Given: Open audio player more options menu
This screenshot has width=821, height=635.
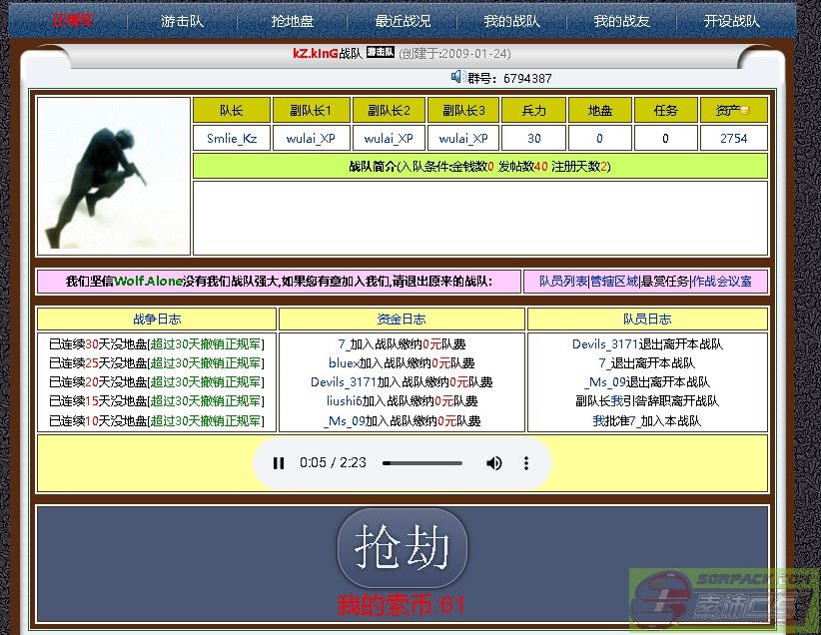Looking at the screenshot, I should click(526, 463).
